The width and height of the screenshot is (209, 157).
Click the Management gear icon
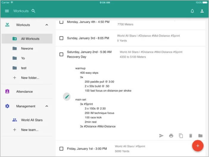tap(7, 106)
